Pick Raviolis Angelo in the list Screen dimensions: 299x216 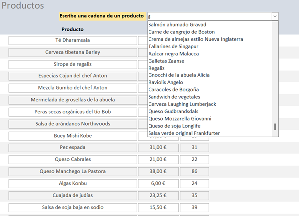(166, 82)
